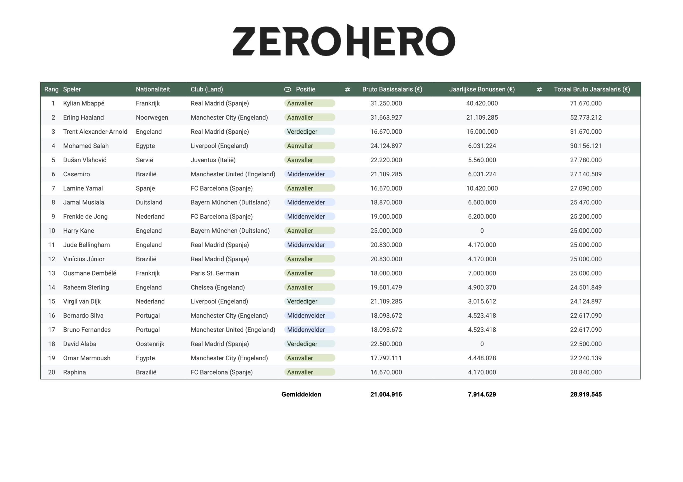The width and height of the screenshot is (683, 482).
Task: Select the Rang column header
Action: [x=51, y=90]
